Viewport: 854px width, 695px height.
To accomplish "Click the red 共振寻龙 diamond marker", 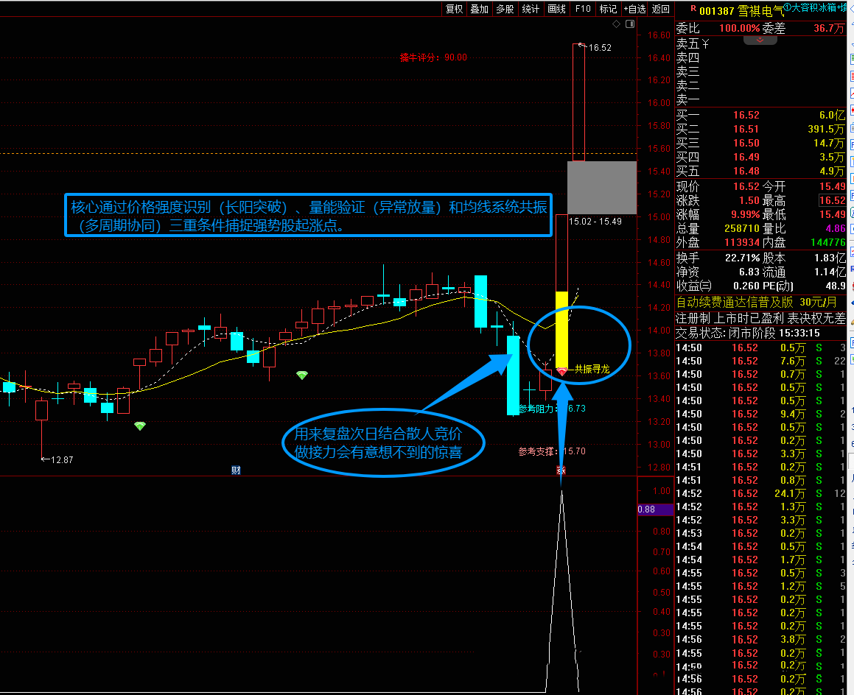I will [561, 372].
